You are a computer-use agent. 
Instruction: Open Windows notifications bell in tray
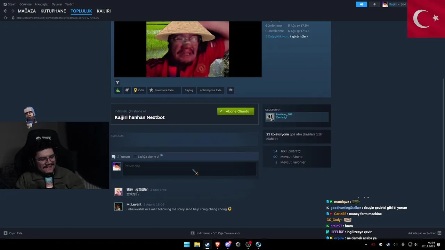pos(439,244)
